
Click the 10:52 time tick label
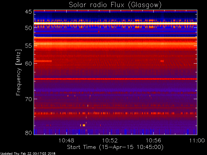pyautogui.click(x=110, y=140)
